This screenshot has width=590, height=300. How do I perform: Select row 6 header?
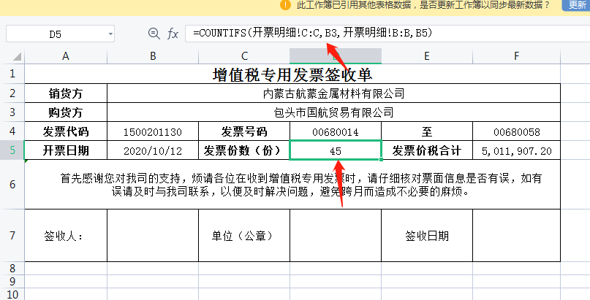pyautogui.click(x=12, y=185)
